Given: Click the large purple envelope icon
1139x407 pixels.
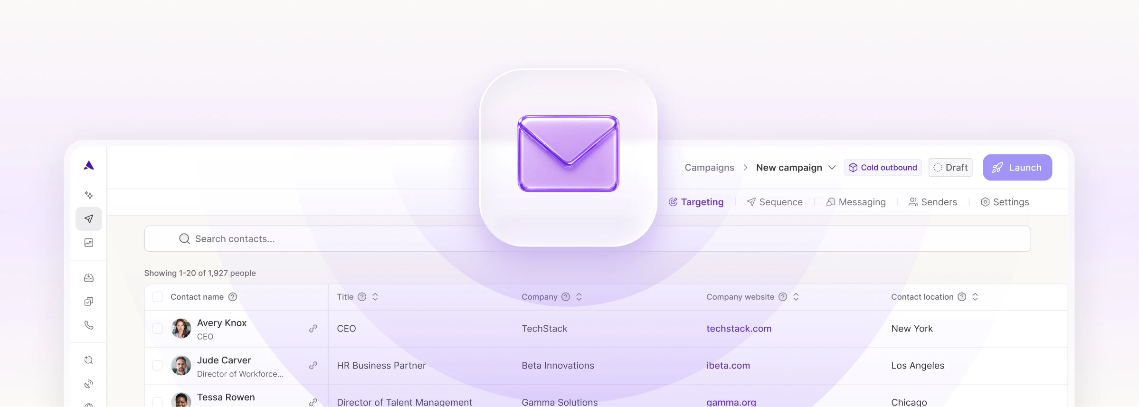Looking at the screenshot, I should [x=569, y=153].
